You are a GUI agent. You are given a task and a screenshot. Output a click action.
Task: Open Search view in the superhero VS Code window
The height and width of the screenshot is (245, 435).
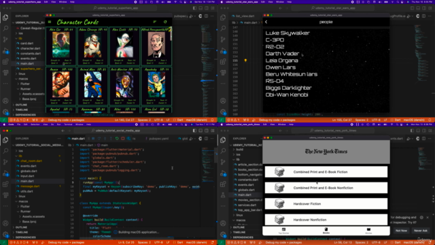pyautogui.click(x=5, y=29)
